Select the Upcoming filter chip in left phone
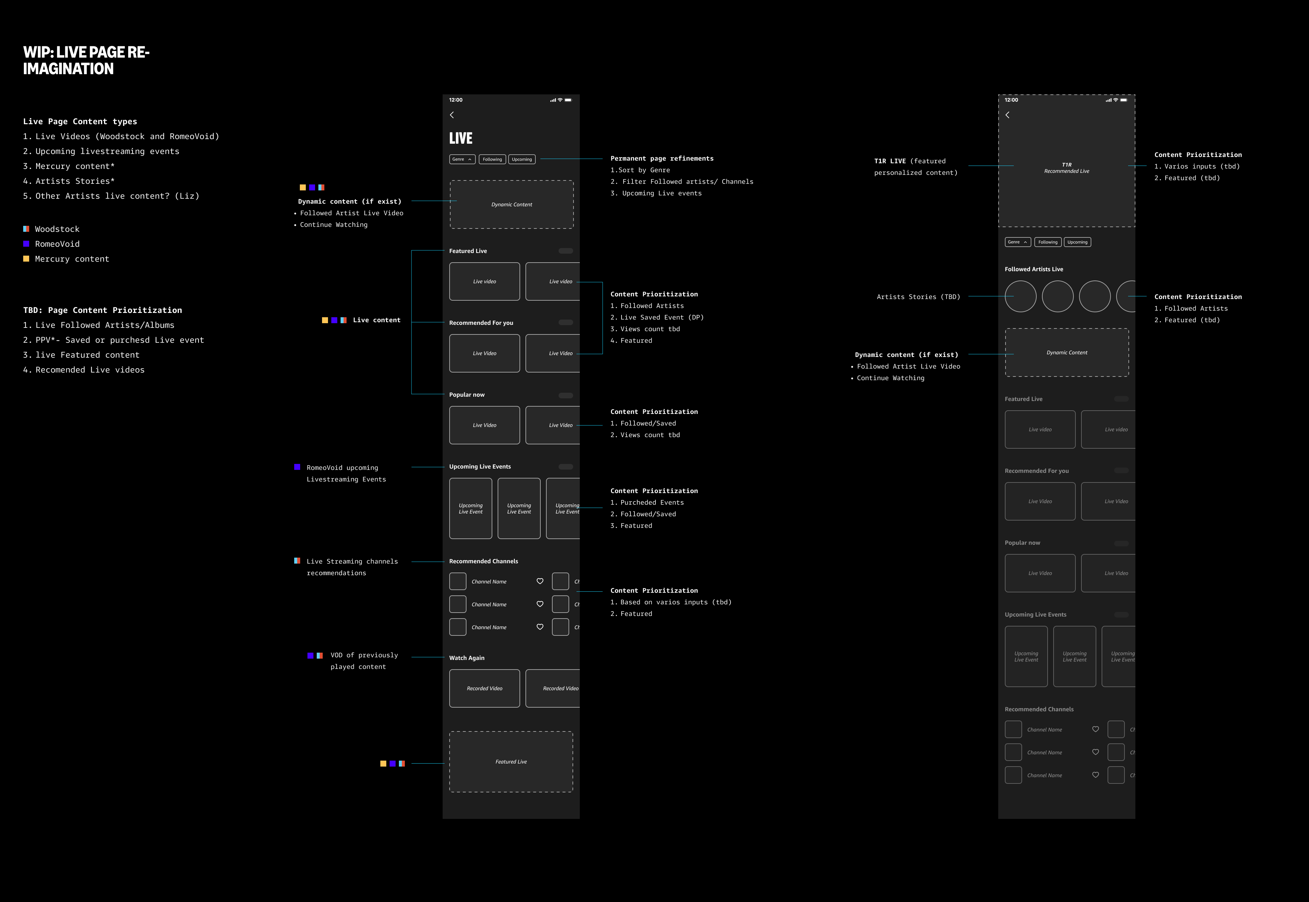 [521, 159]
